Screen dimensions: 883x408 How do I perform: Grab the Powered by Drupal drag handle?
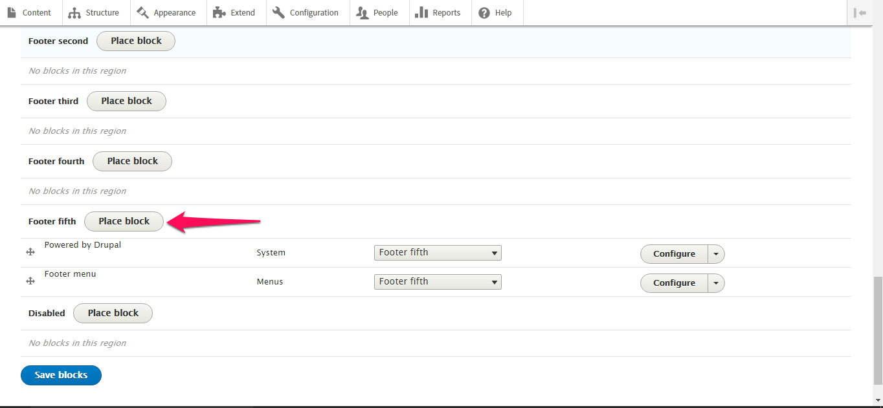(x=30, y=252)
